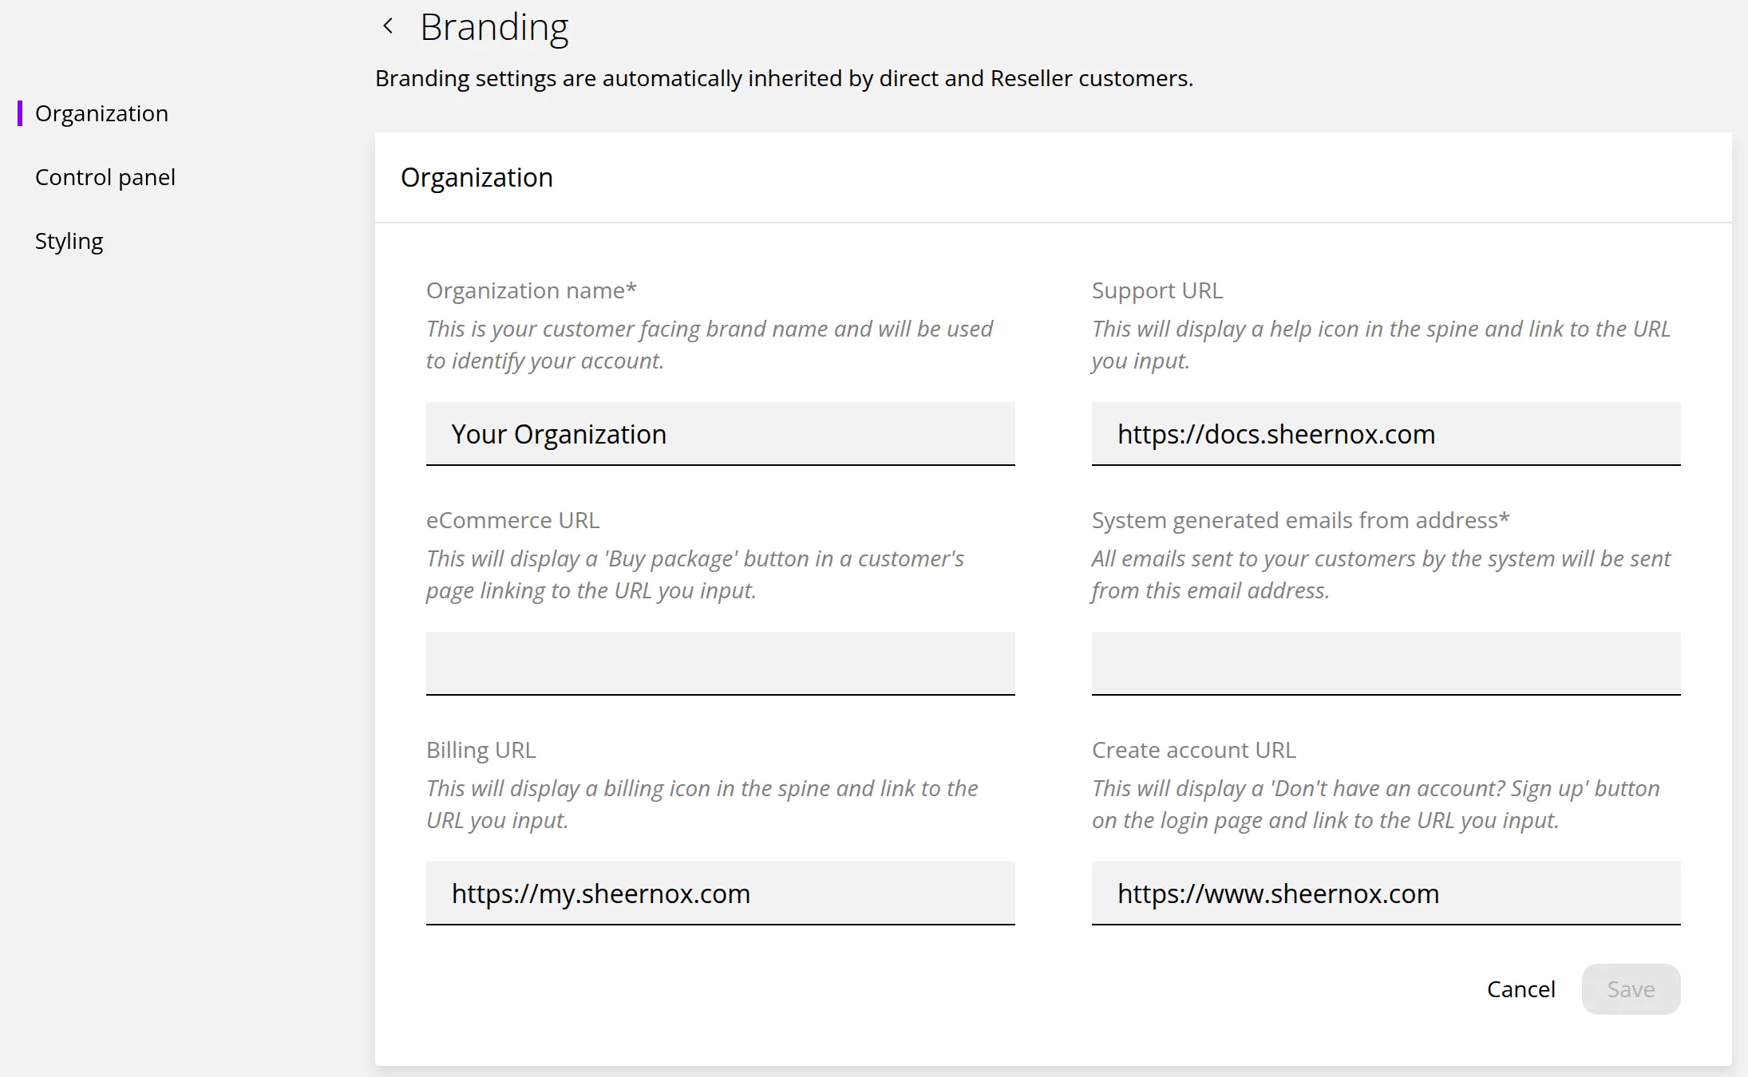Click the Create account URL input
This screenshot has width=1748, height=1077.
point(1386,894)
